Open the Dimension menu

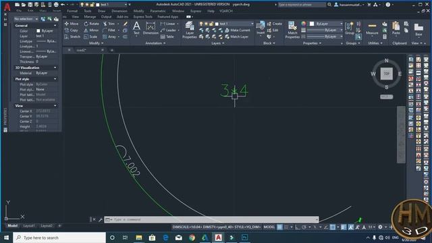click(119, 11)
